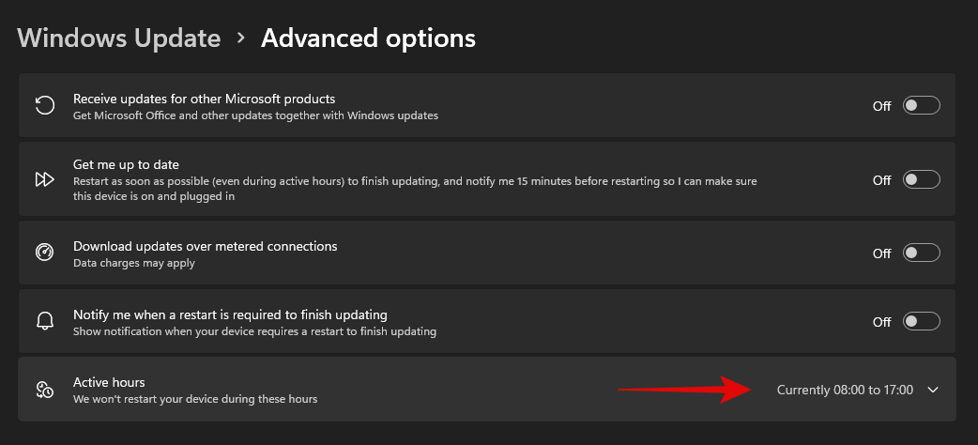Image resolution: width=978 pixels, height=445 pixels.
Task: Go back to Windows Update breadcrumb
Action: tap(119, 38)
